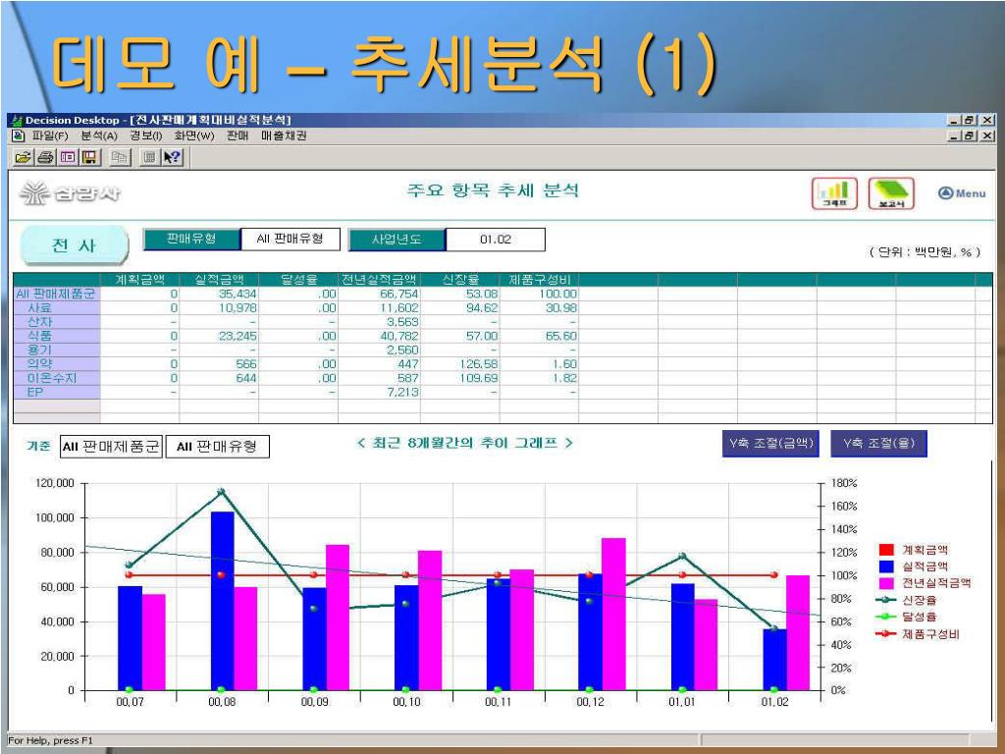Click the 제품구성비 legend line marker
This screenshot has height=754, width=1005.
tap(886, 633)
